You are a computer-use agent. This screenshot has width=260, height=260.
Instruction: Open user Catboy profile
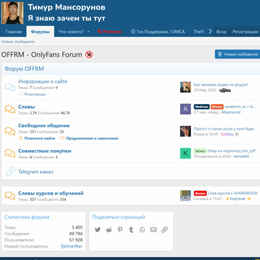pyautogui.click(x=227, y=134)
